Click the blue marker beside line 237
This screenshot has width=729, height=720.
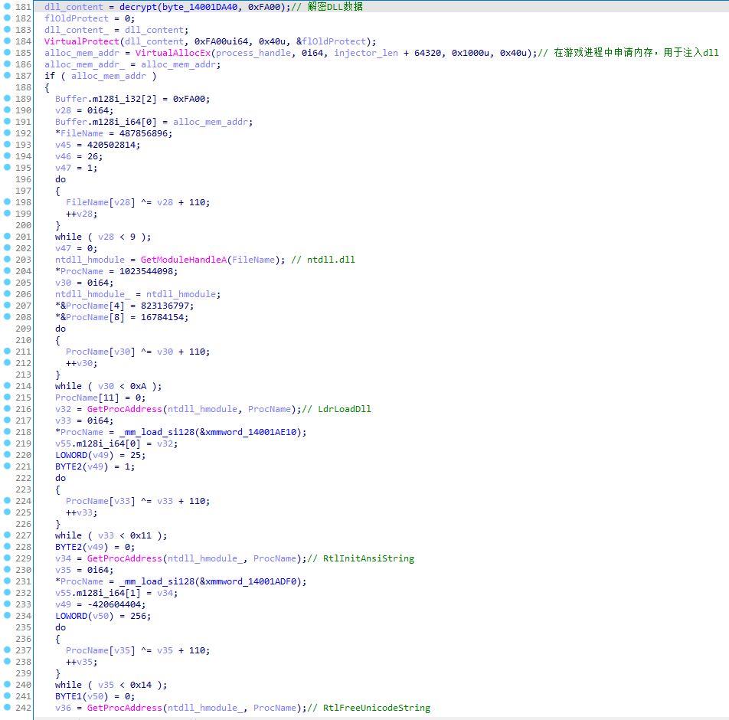[x=7, y=650]
